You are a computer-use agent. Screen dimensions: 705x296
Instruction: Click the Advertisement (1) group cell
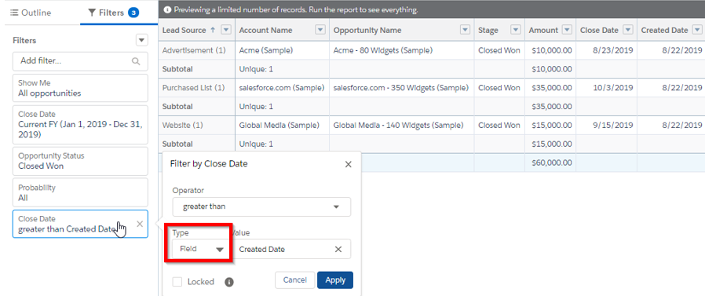197,50
